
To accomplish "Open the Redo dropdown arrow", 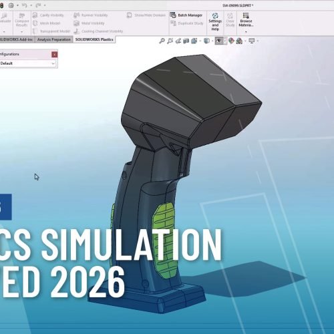I will click(x=45, y=5).
